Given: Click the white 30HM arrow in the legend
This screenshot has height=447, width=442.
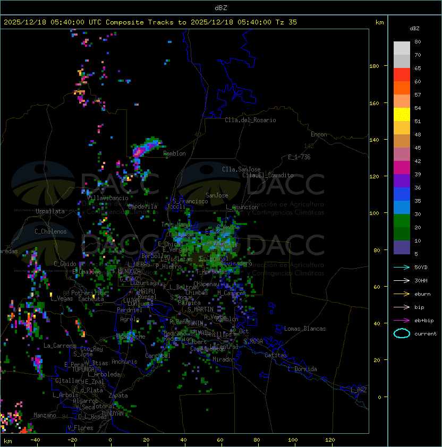Looking at the screenshot, I should pos(402,281).
